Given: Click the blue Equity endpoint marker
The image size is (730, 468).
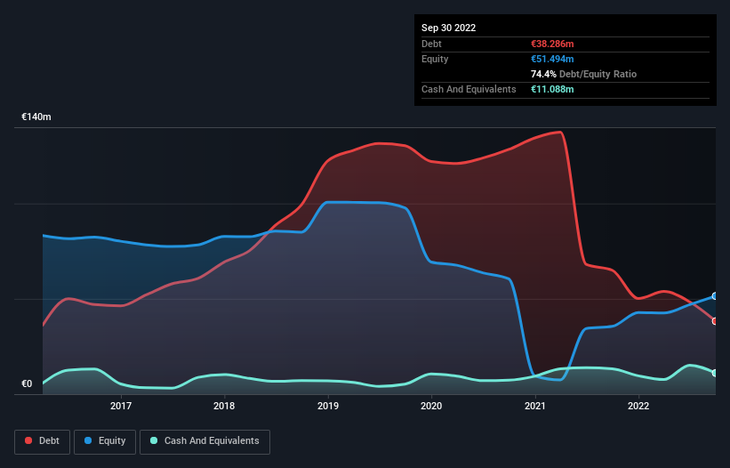Looking at the screenshot, I should coord(715,295).
